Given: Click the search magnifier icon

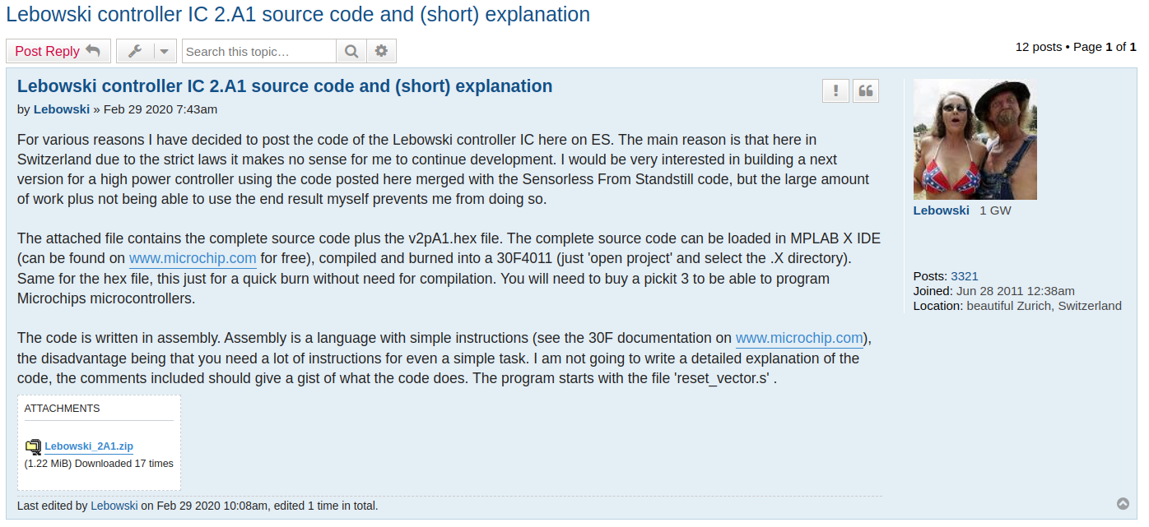Looking at the screenshot, I should 351,51.
